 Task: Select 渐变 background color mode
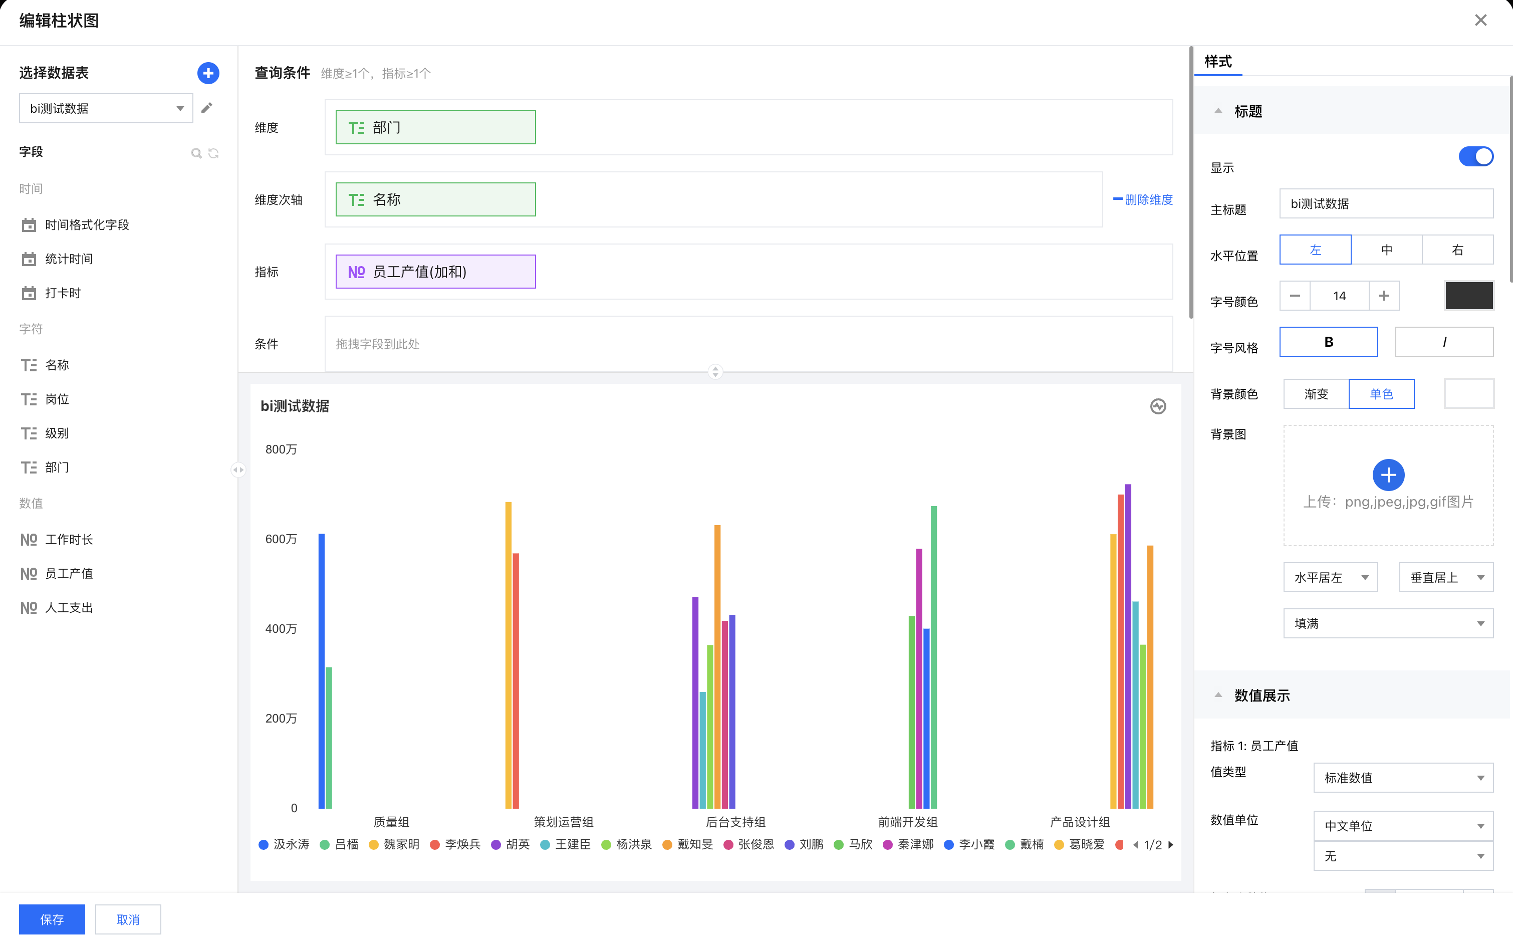tap(1316, 394)
